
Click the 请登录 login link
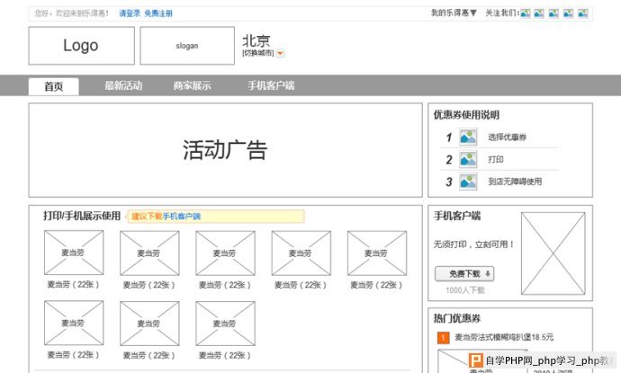click(x=130, y=13)
